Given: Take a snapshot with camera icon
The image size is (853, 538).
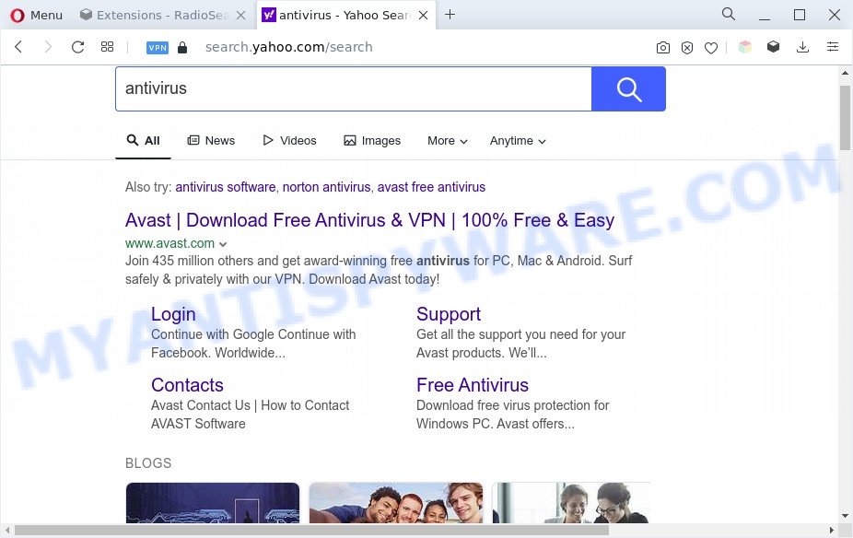Looking at the screenshot, I should 662,48.
